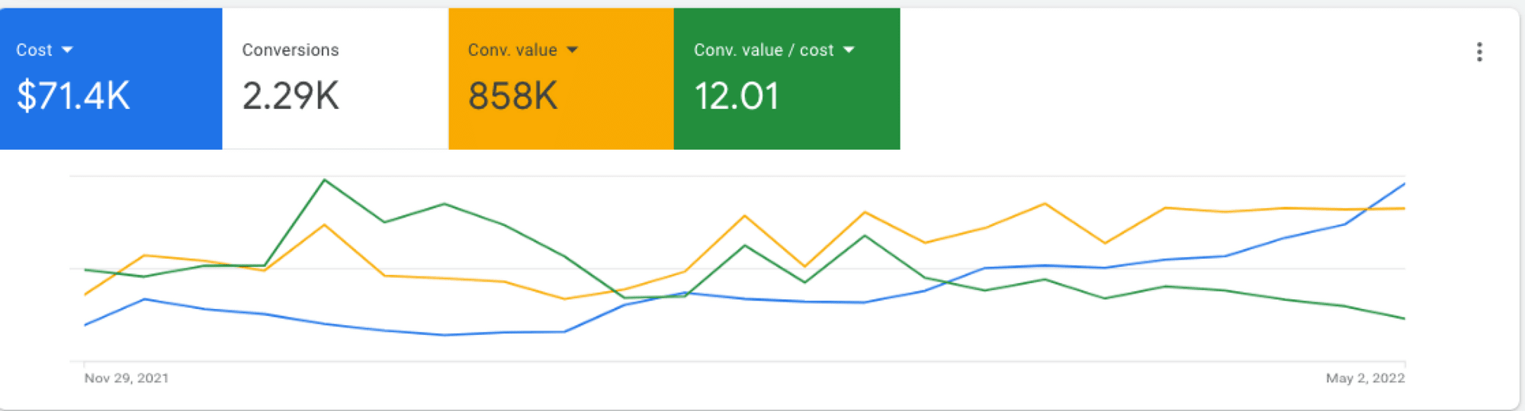Expand the Cost metric dropdown arrow
This screenshot has height=411, width=1525.
click(x=67, y=50)
